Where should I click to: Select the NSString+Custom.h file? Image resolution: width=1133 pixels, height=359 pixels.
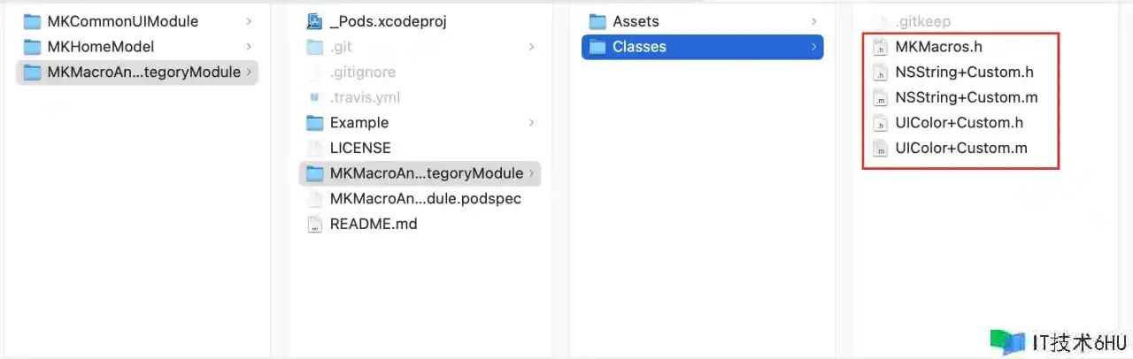click(x=964, y=73)
